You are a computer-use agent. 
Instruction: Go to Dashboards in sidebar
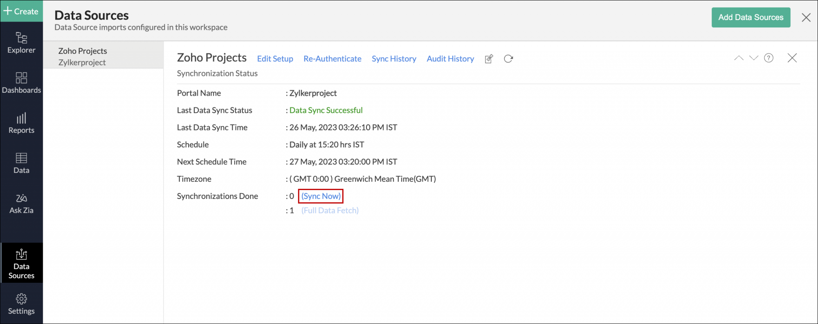tap(21, 83)
